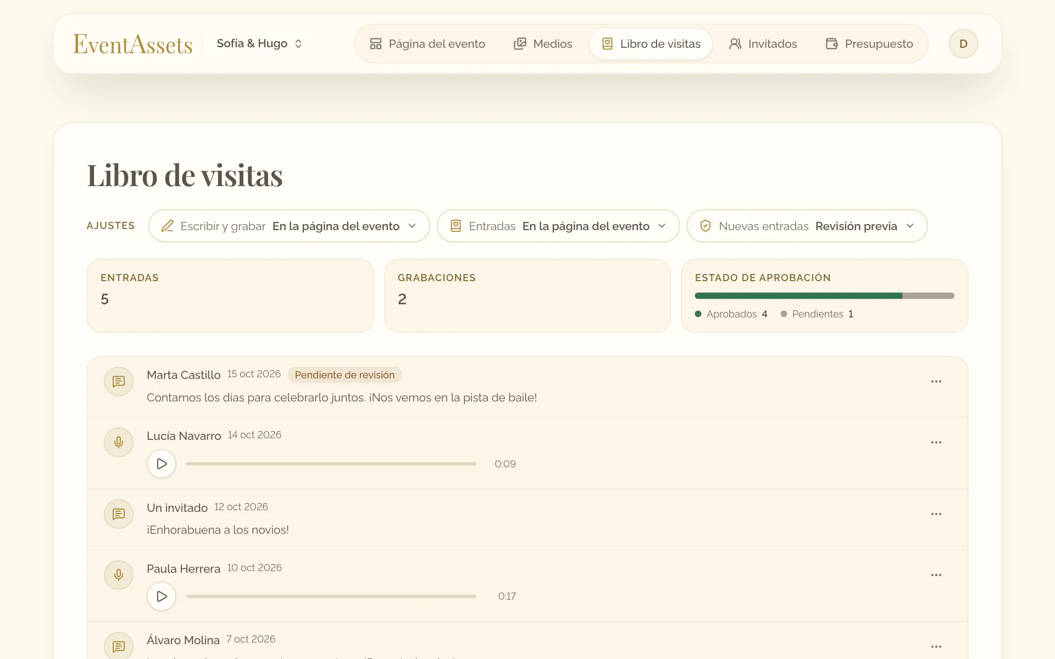Click the Marta Castillo author name
Viewport: 1055px width, 659px height.
click(x=184, y=375)
